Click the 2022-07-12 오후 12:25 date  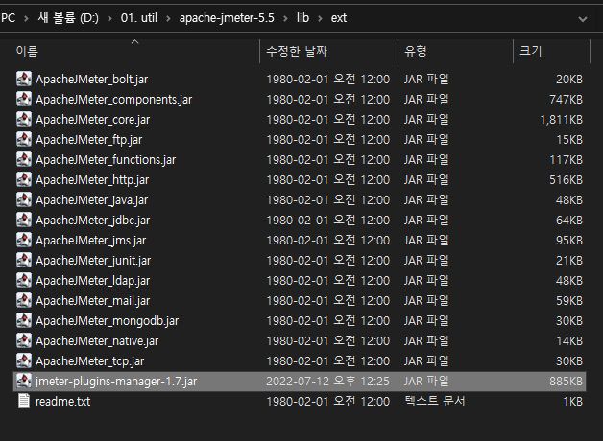[x=327, y=382]
